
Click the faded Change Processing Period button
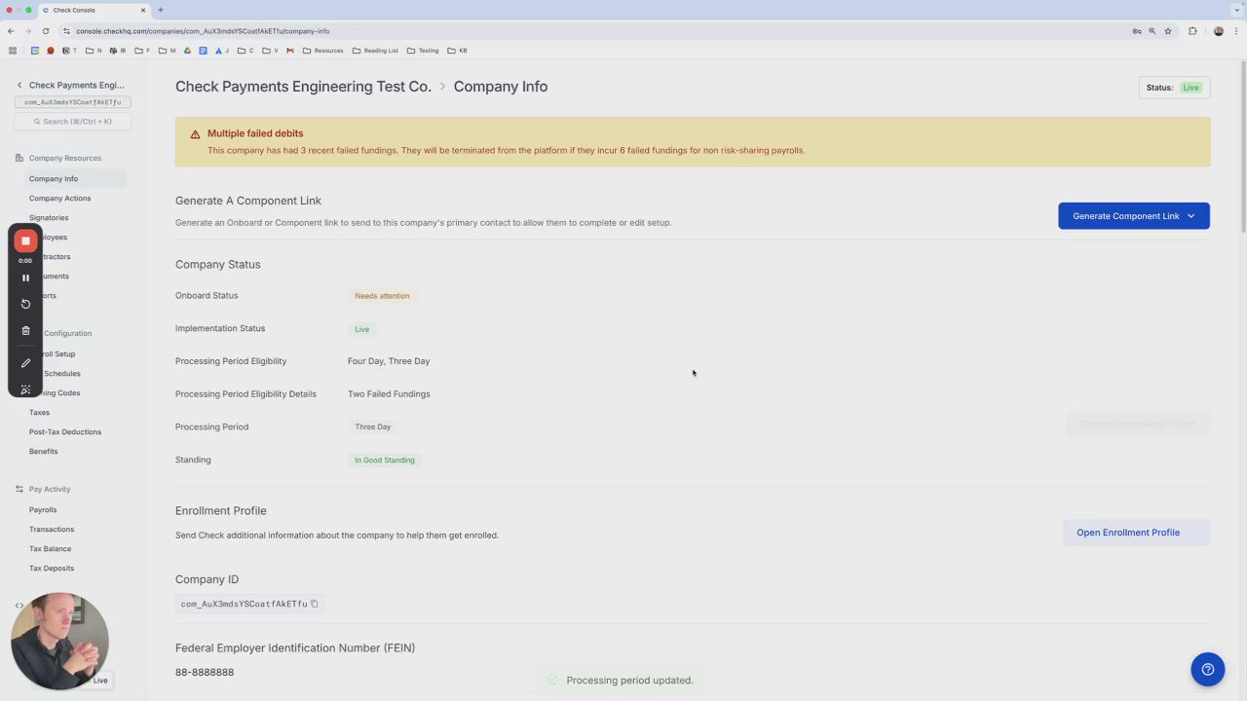pos(1138,424)
